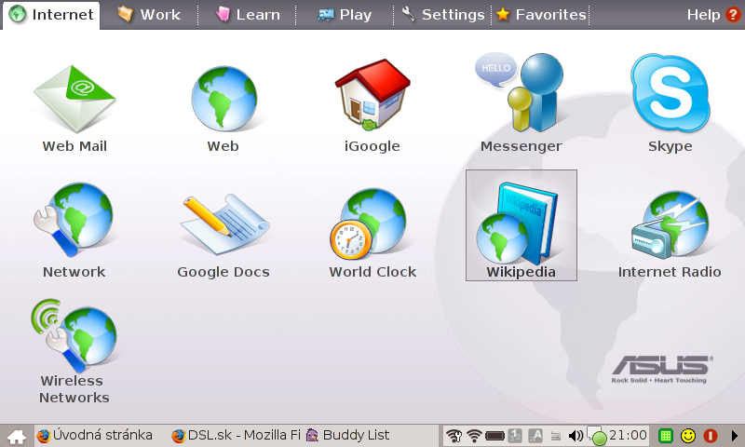745x447 pixels.
Task: Open the volume speaker tray control
Action: [x=576, y=436]
